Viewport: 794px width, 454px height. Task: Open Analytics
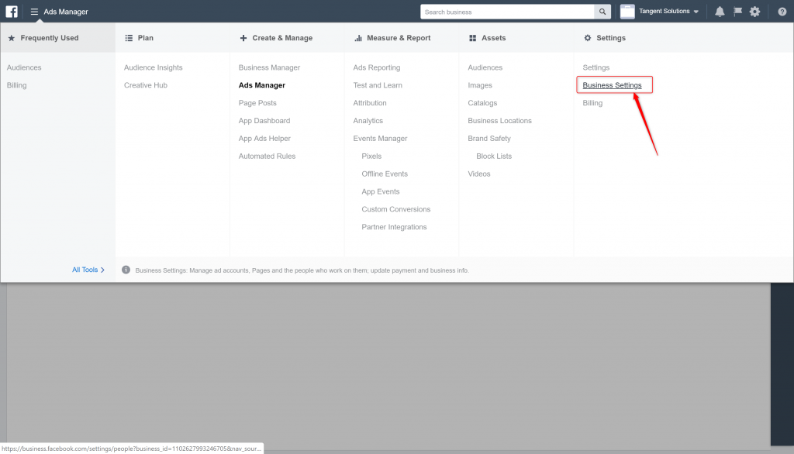pos(368,120)
